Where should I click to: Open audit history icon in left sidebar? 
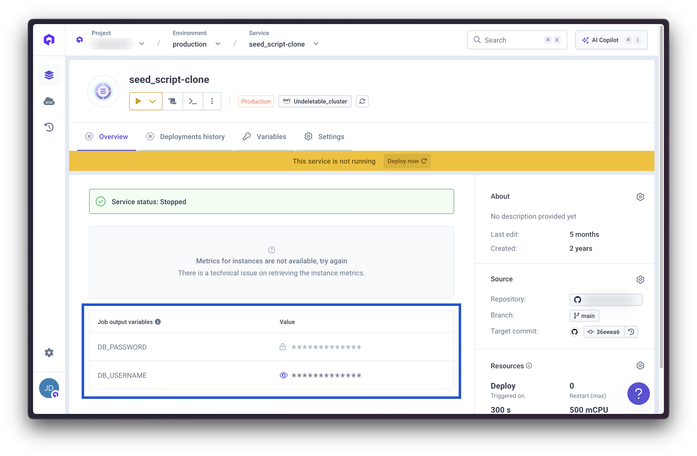pyautogui.click(x=49, y=127)
